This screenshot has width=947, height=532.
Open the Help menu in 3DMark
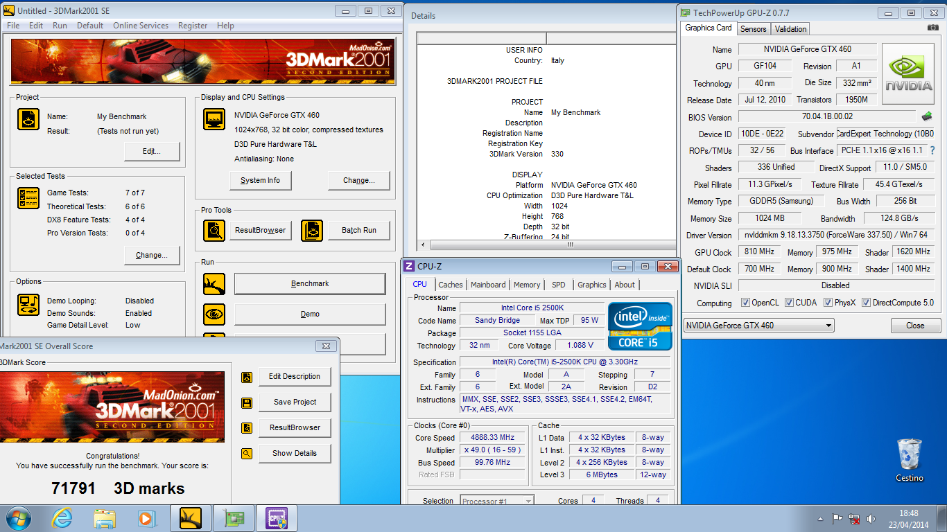point(225,26)
